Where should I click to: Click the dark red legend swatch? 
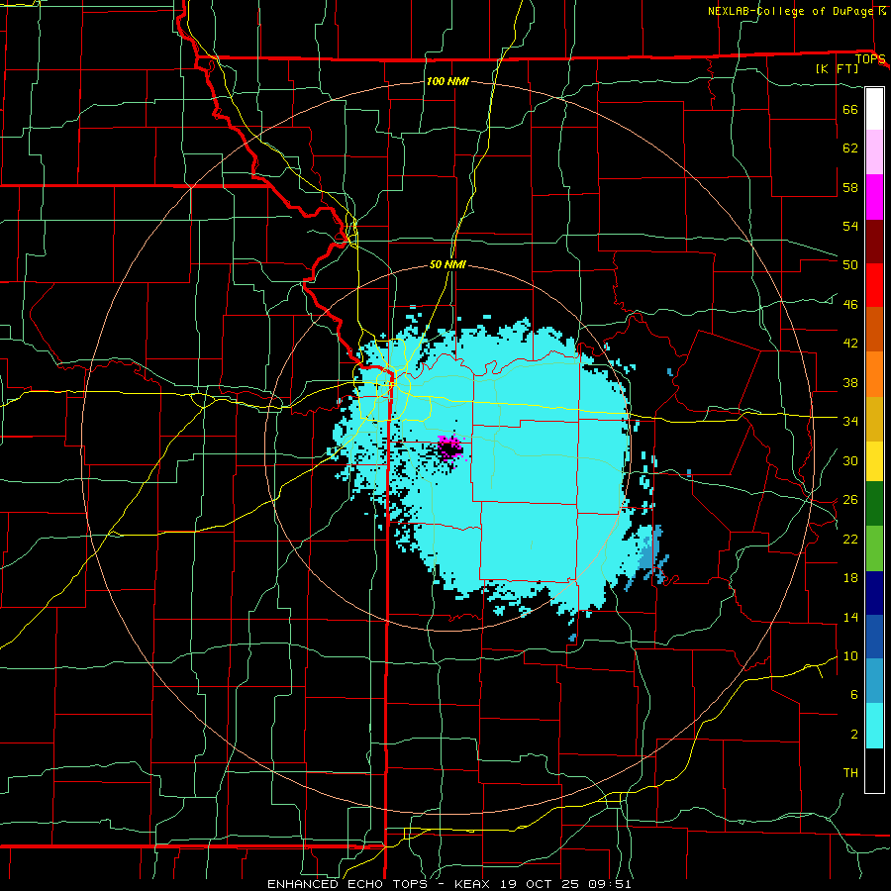[874, 242]
